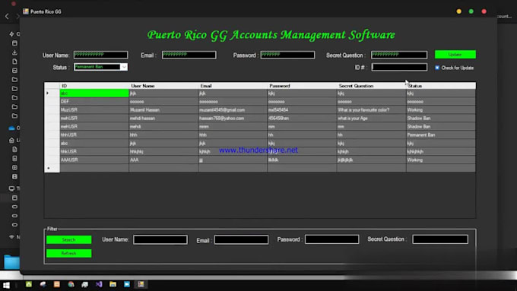Click the muzamil4545@gmail.com email cell
This screenshot has height=291, width=517.
coord(233,109)
